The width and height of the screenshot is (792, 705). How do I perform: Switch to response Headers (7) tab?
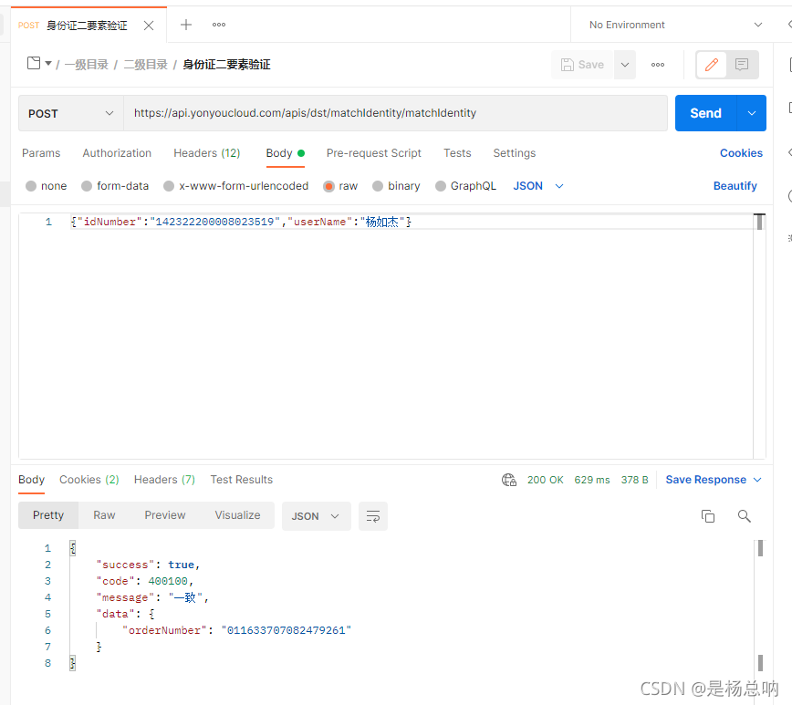(164, 480)
